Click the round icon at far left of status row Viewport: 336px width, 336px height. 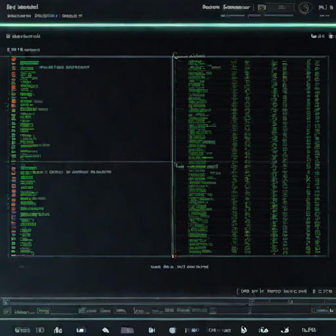[x=7, y=312]
